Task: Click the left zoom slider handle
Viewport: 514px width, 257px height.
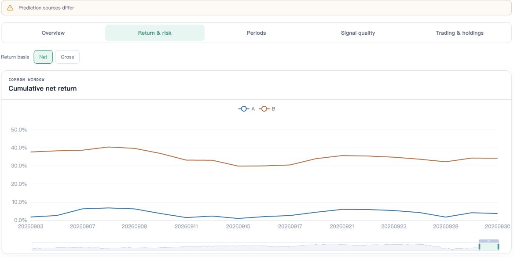Action: coord(479,246)
